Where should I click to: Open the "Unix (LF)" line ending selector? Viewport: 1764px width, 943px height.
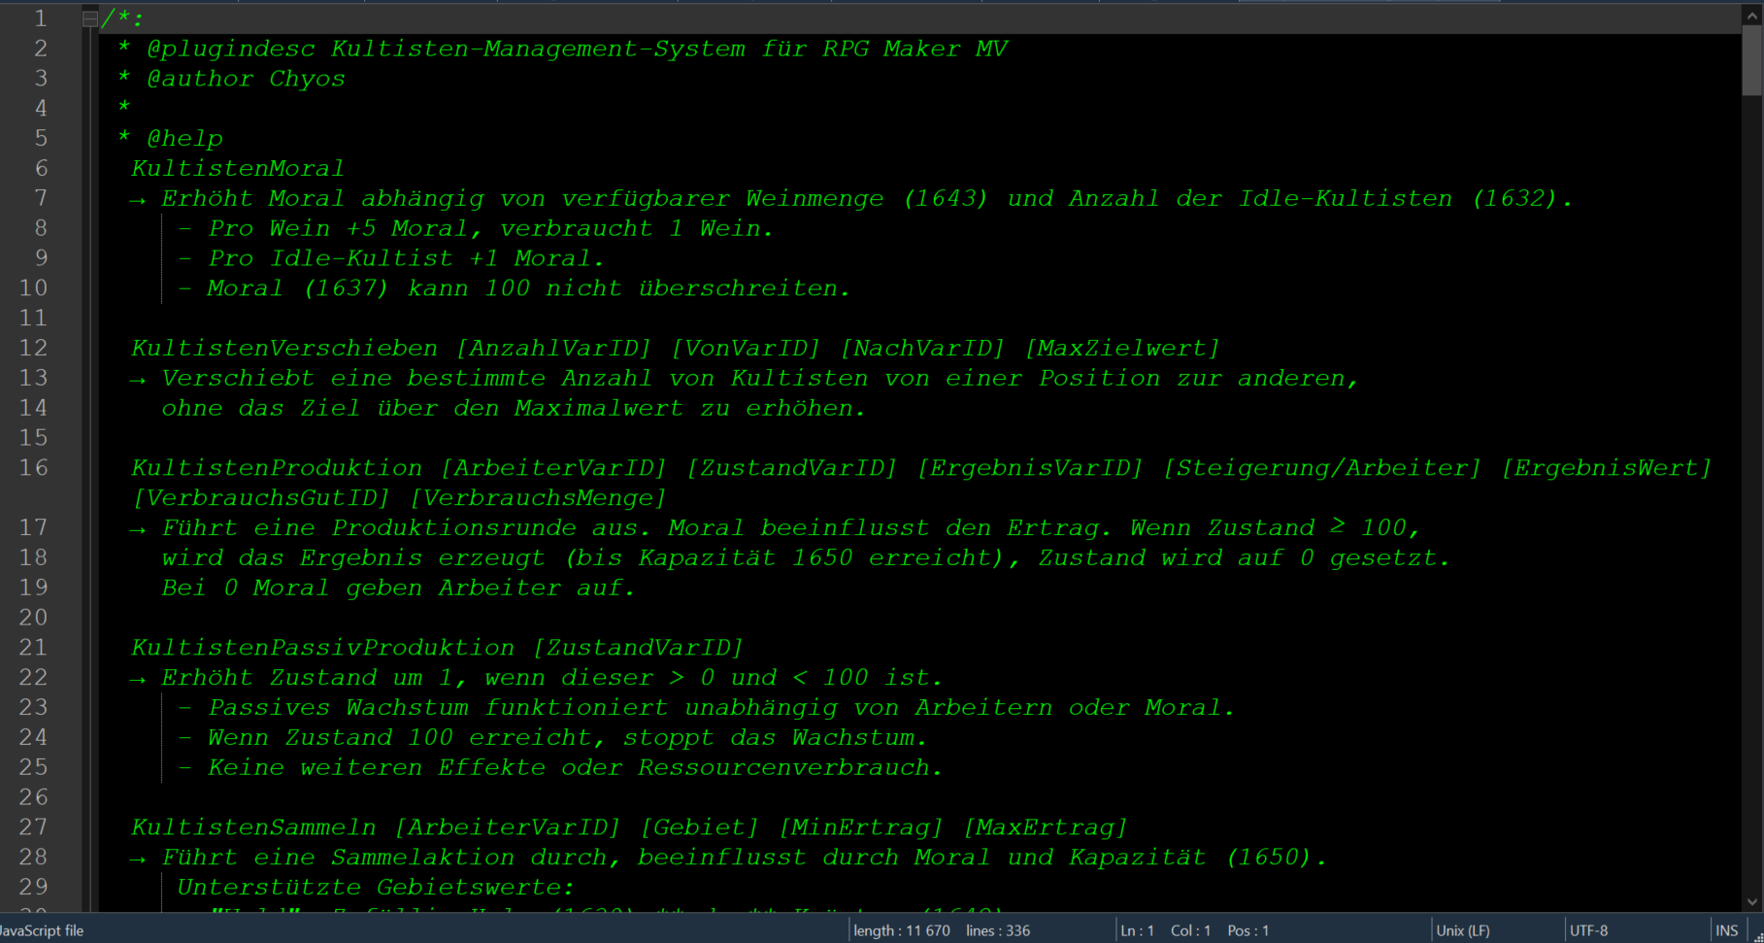point(1463,930)
